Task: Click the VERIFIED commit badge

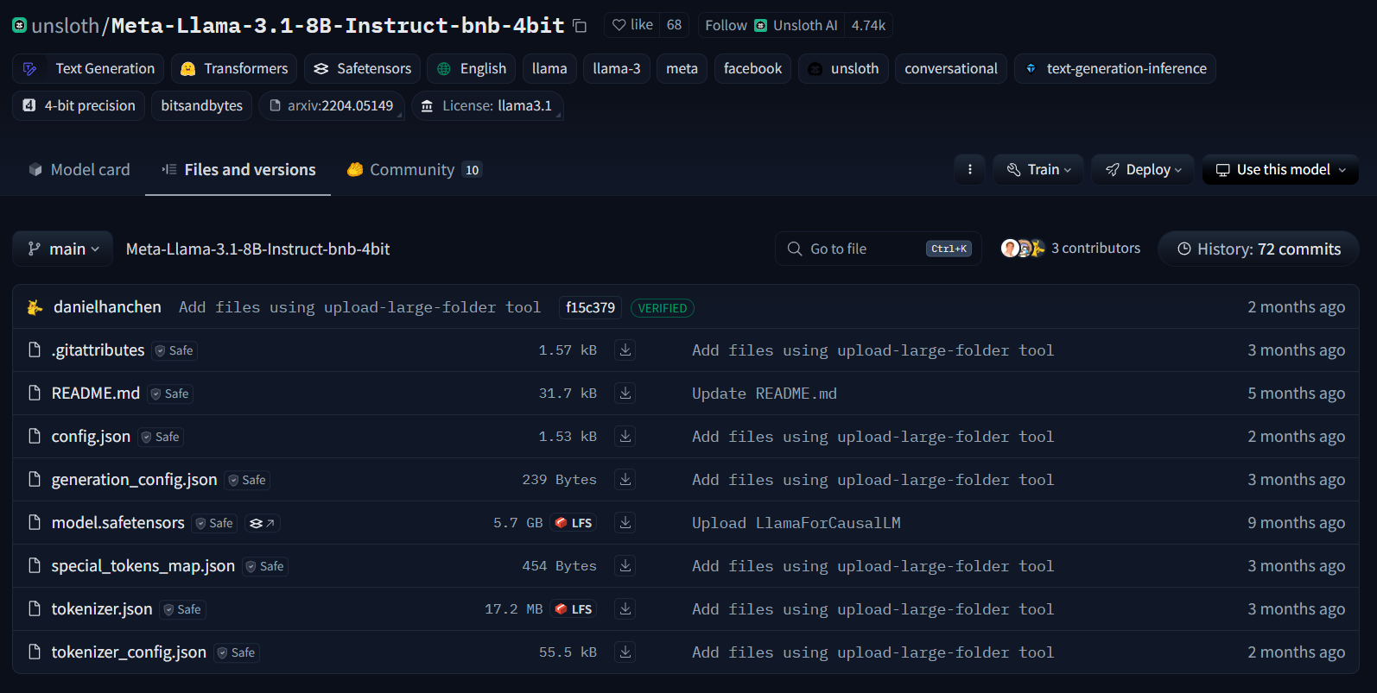Action: pyautogui.click(x=663, y=308)
